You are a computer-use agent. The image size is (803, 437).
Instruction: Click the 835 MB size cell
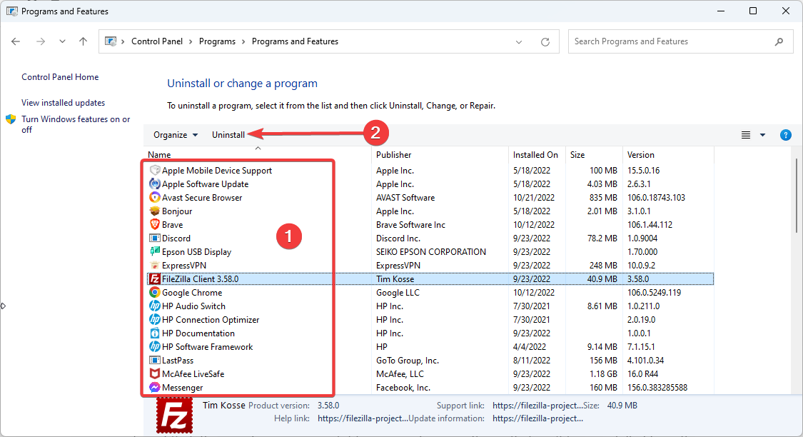pos(602,197)
